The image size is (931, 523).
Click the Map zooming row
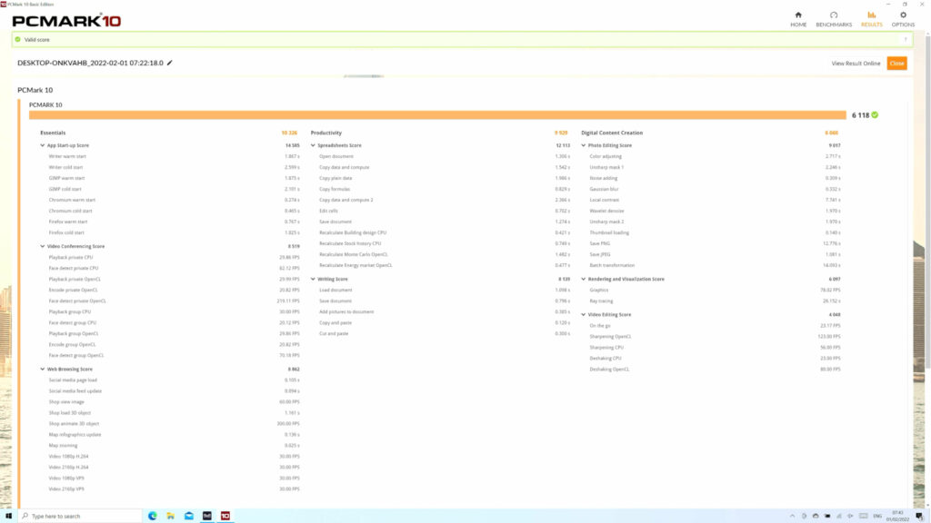[174, 445]
